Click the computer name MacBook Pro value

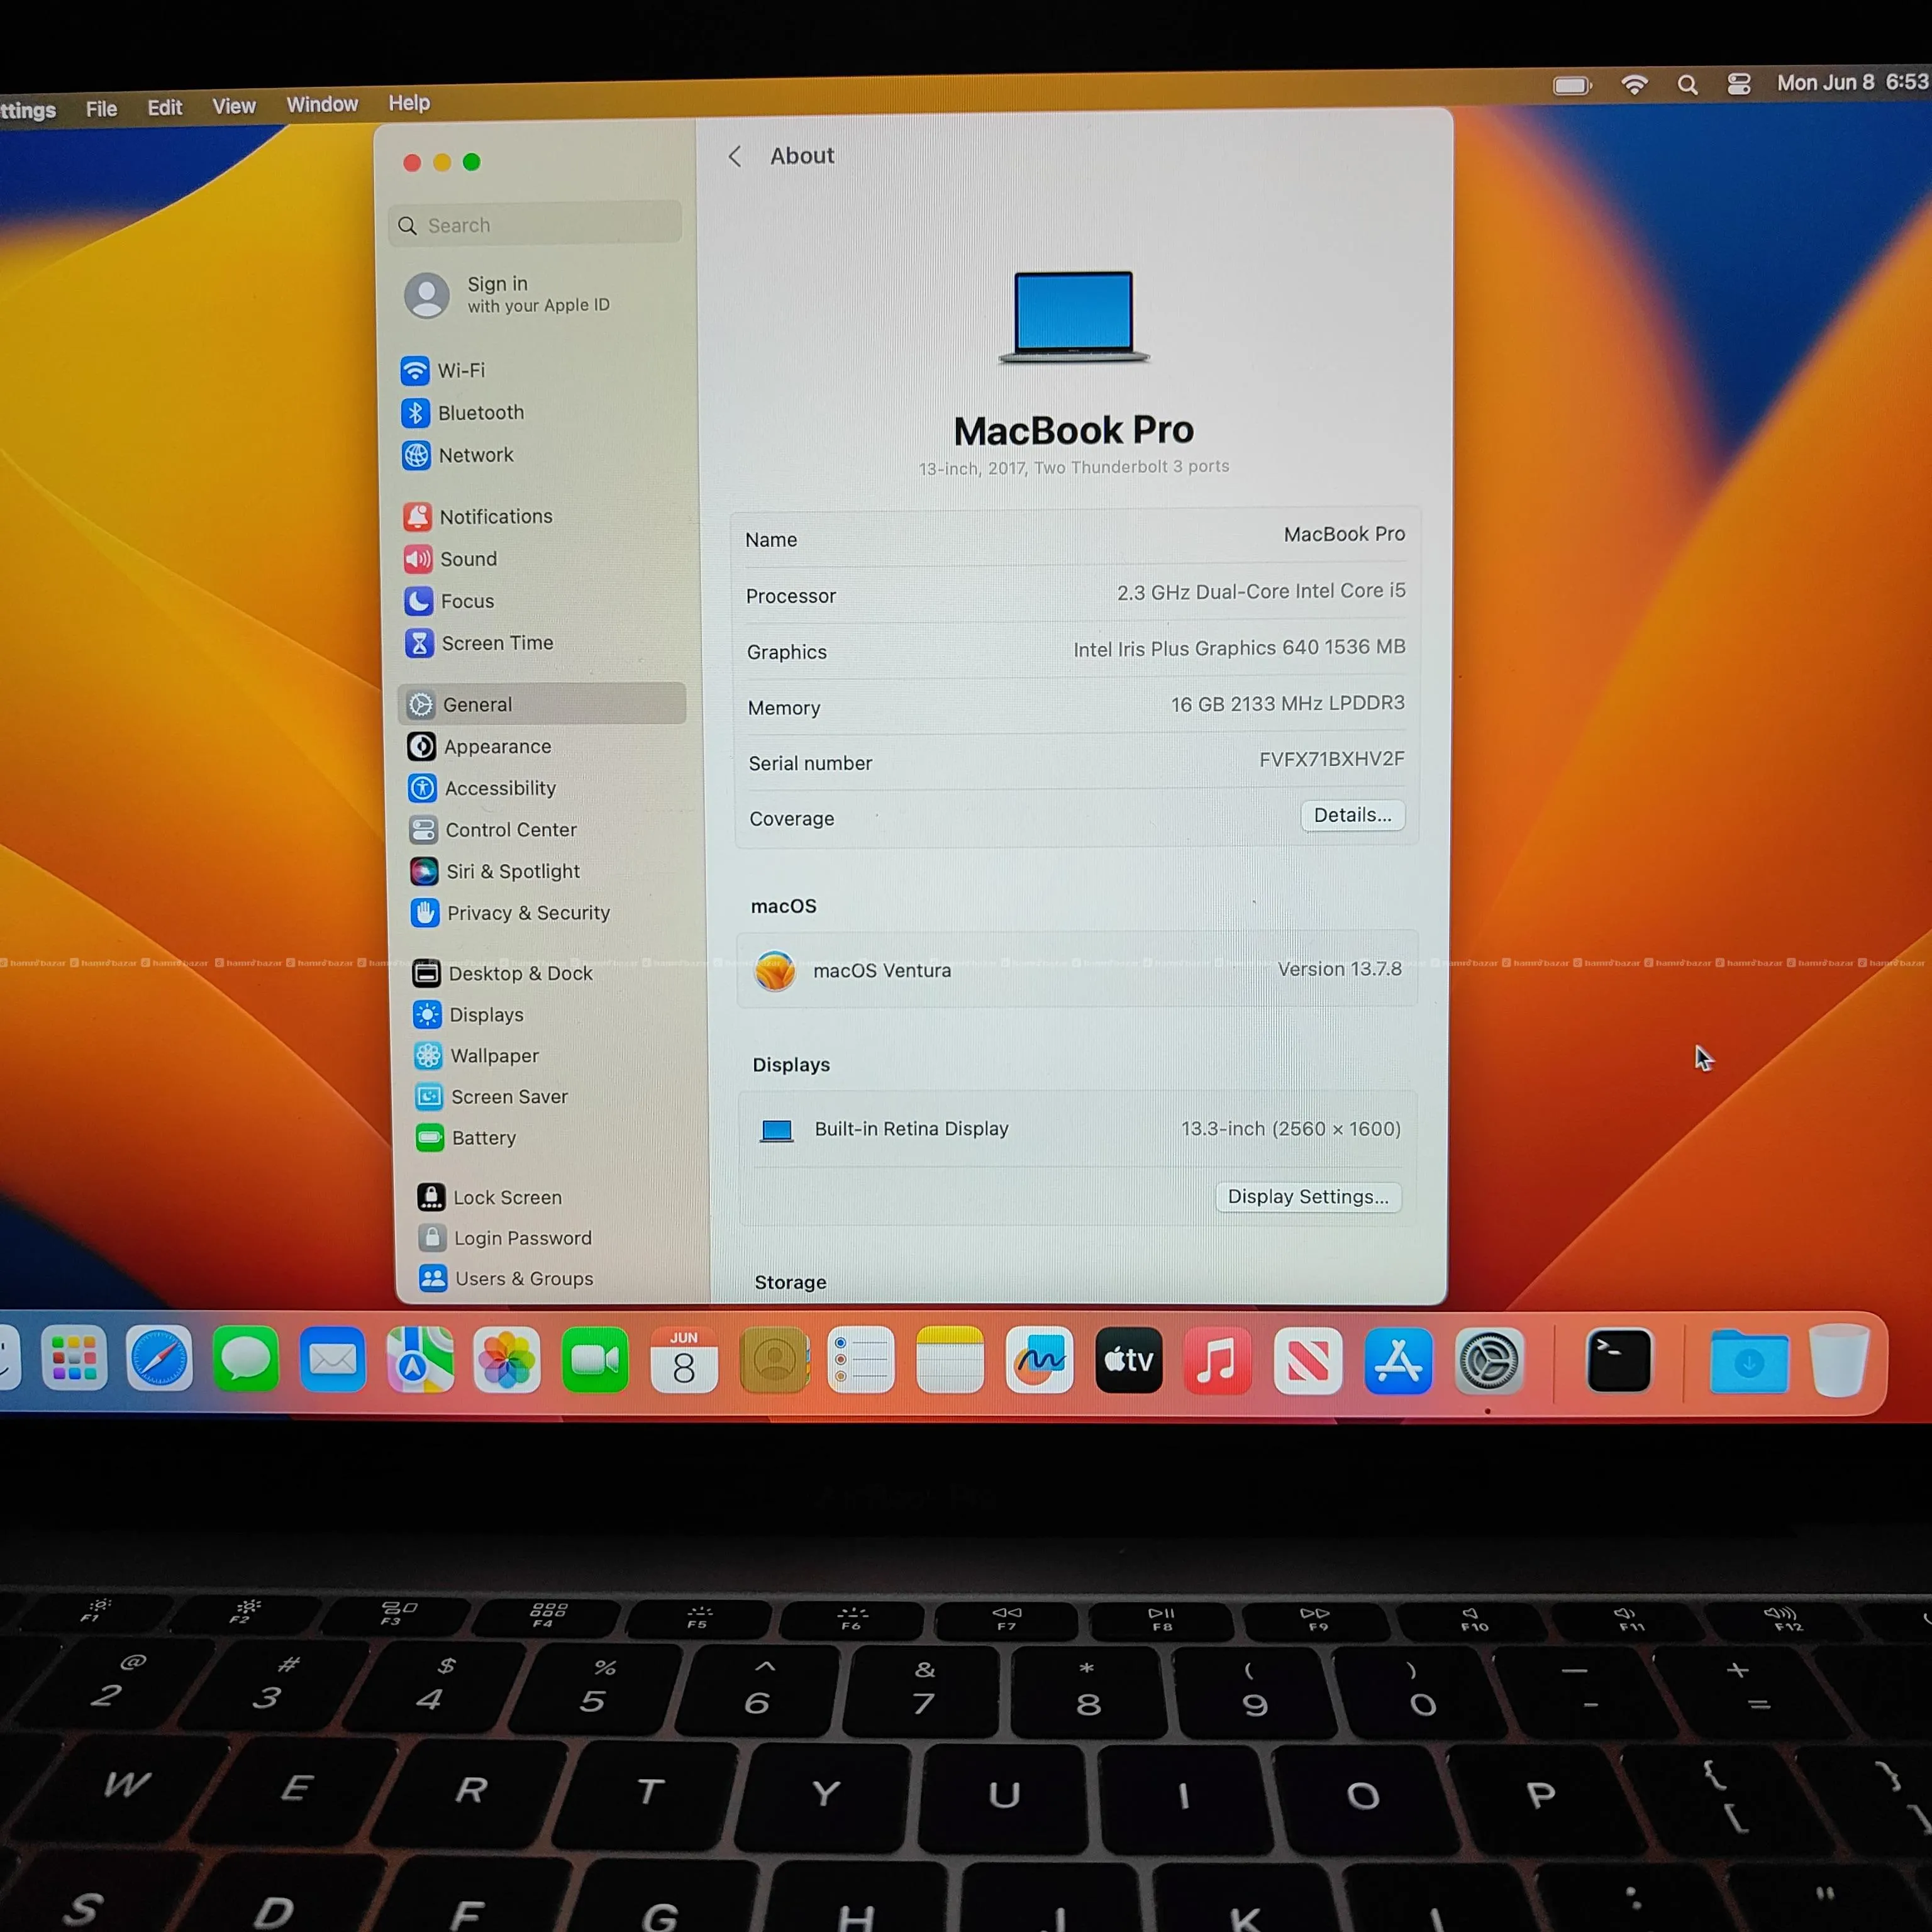pyautogui.click(x=1344, y=535)
